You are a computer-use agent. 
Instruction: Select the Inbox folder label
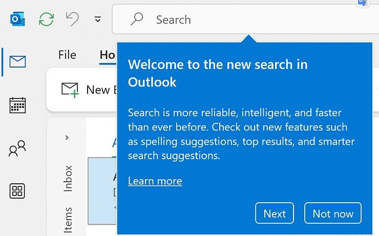point(68,178)
